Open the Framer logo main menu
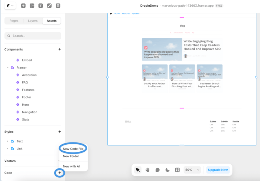This screenshot has height=181, width=260. coord(10,6)
